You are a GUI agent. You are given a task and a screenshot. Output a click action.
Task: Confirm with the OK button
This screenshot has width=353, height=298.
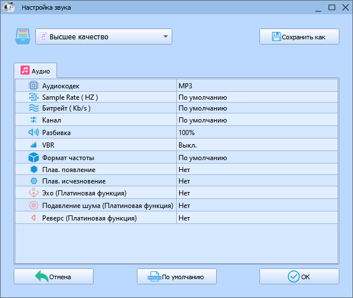pos(299,276)
